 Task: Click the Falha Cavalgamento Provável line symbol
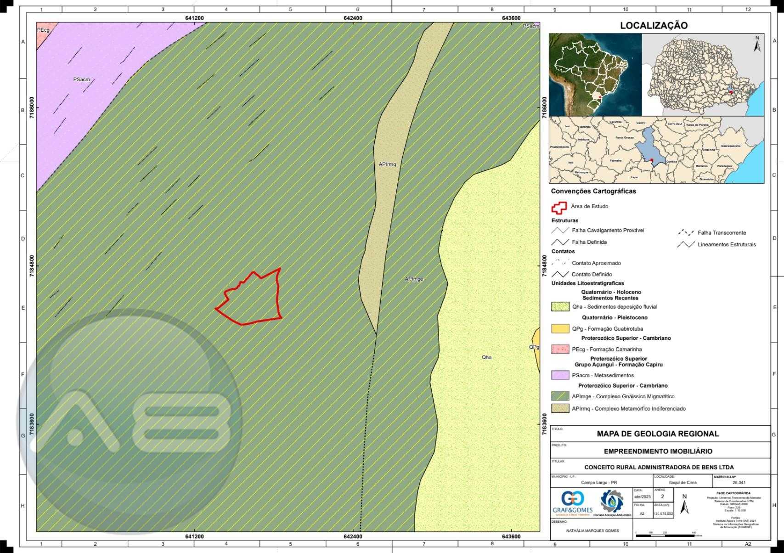(560, 231)
